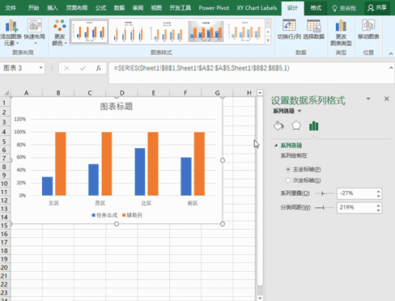This screenshot has height=301, width=395.
Task: Click the SERIES formula in formula bar
Action: click(202, 68)
